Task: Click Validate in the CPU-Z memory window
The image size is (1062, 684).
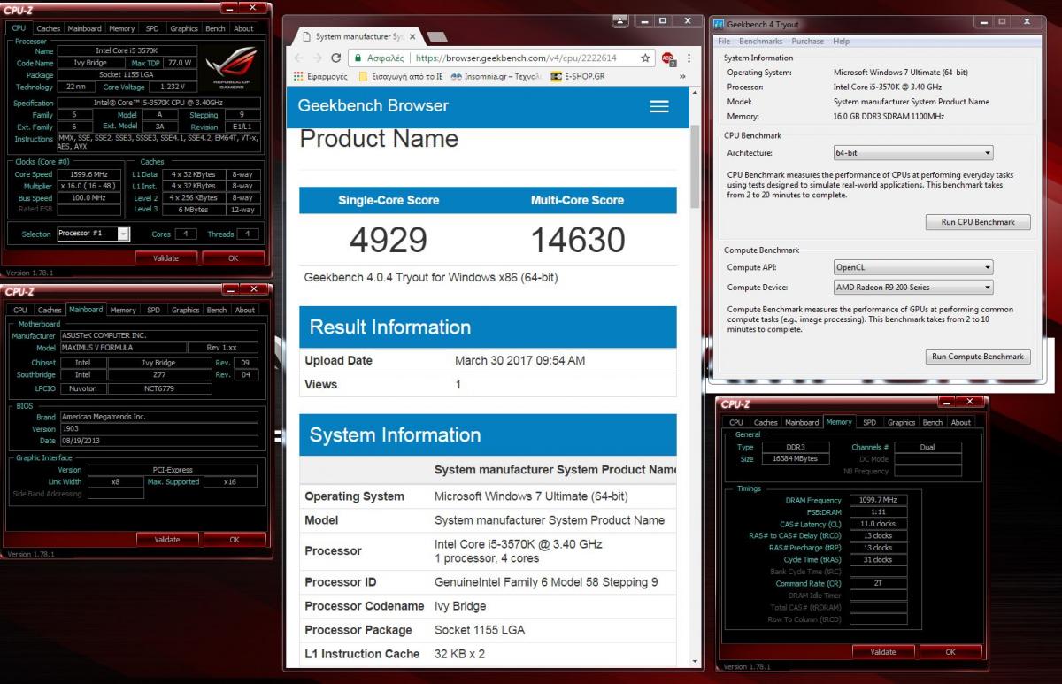Action: click(x=883, y=652)
